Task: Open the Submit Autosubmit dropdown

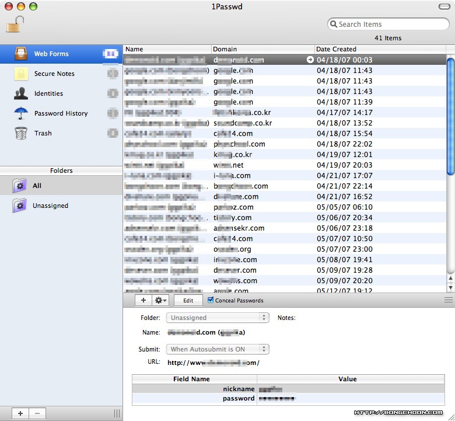Action: point(218,349)
